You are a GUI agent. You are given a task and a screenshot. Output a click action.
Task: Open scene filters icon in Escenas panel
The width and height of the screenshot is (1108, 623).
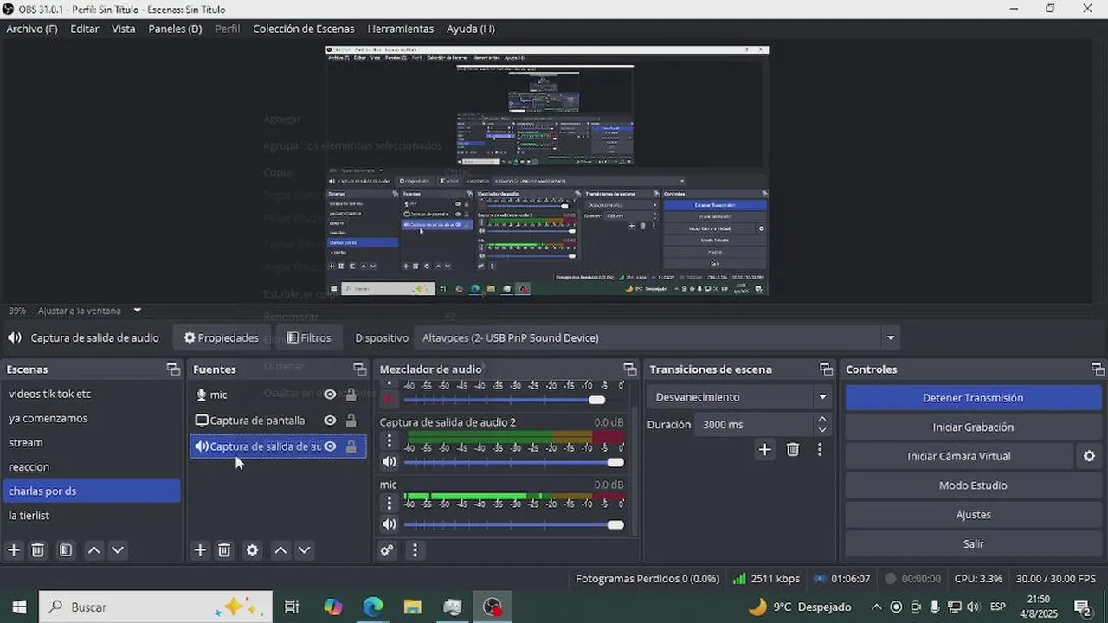tap(66, 550)
